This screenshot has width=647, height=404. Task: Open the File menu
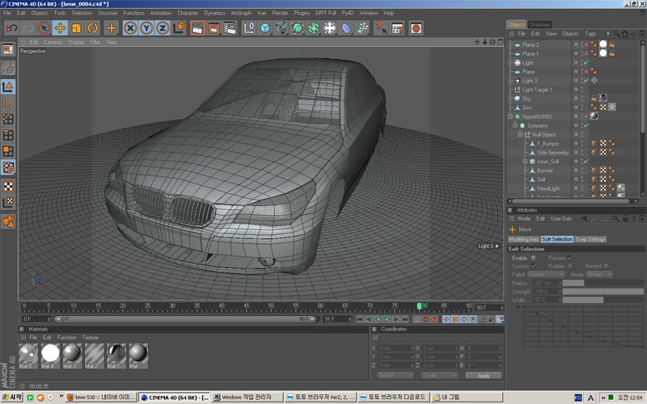[x=7, y=13]
